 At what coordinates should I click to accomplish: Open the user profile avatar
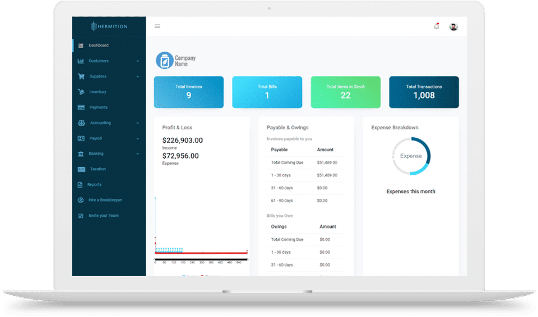pyautogui.click(x=453, y=26)
